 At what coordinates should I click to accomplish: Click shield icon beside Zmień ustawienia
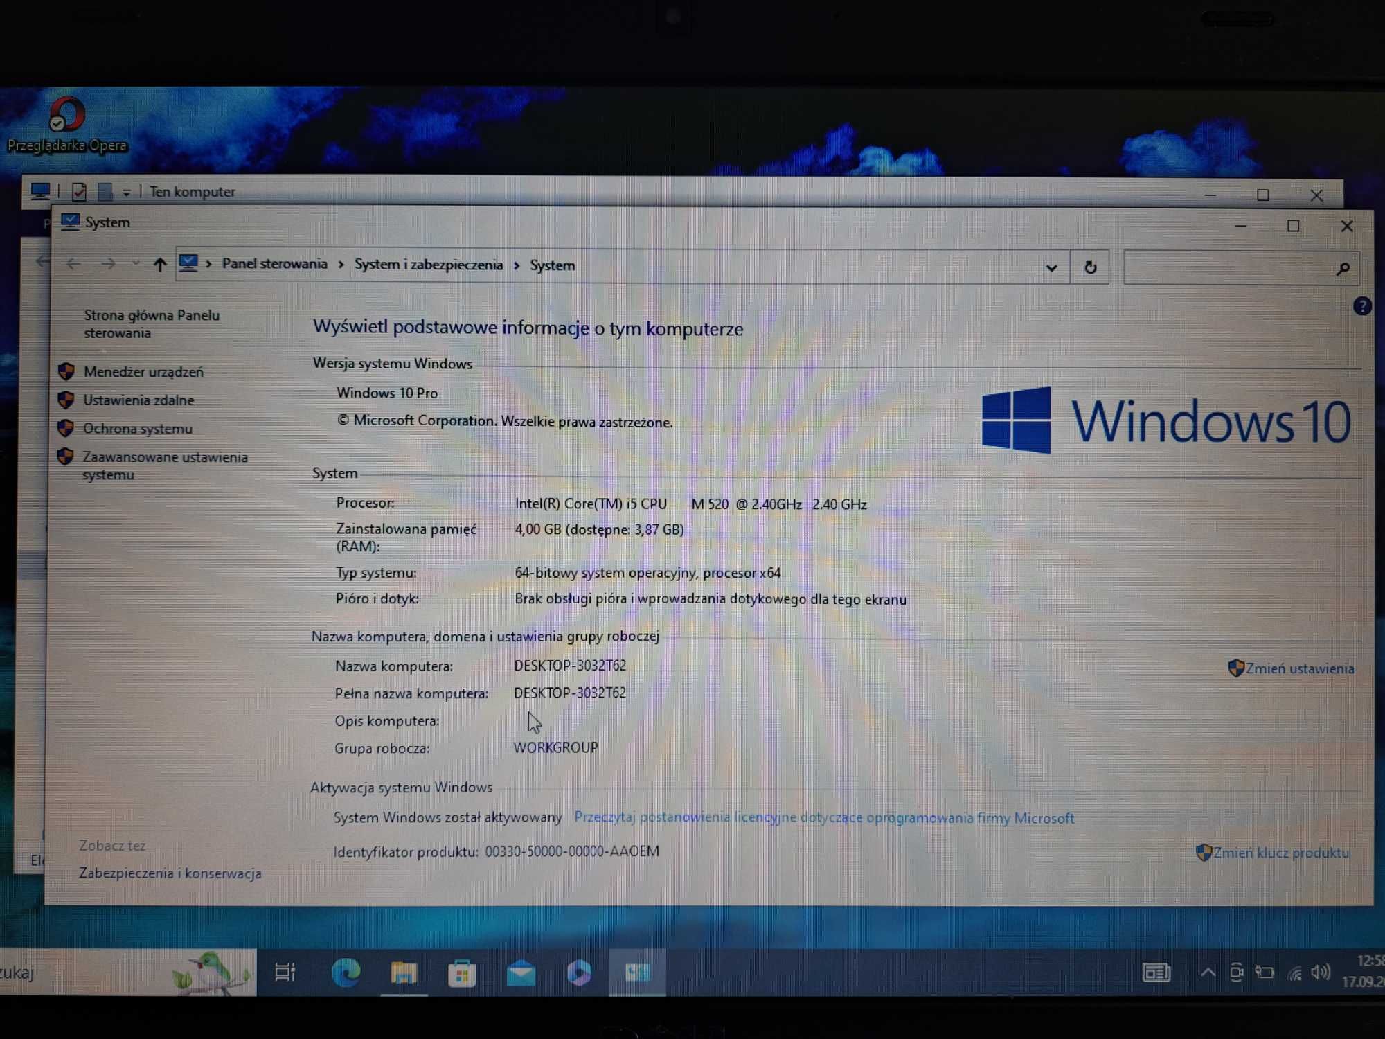(x=1236, y=668)
